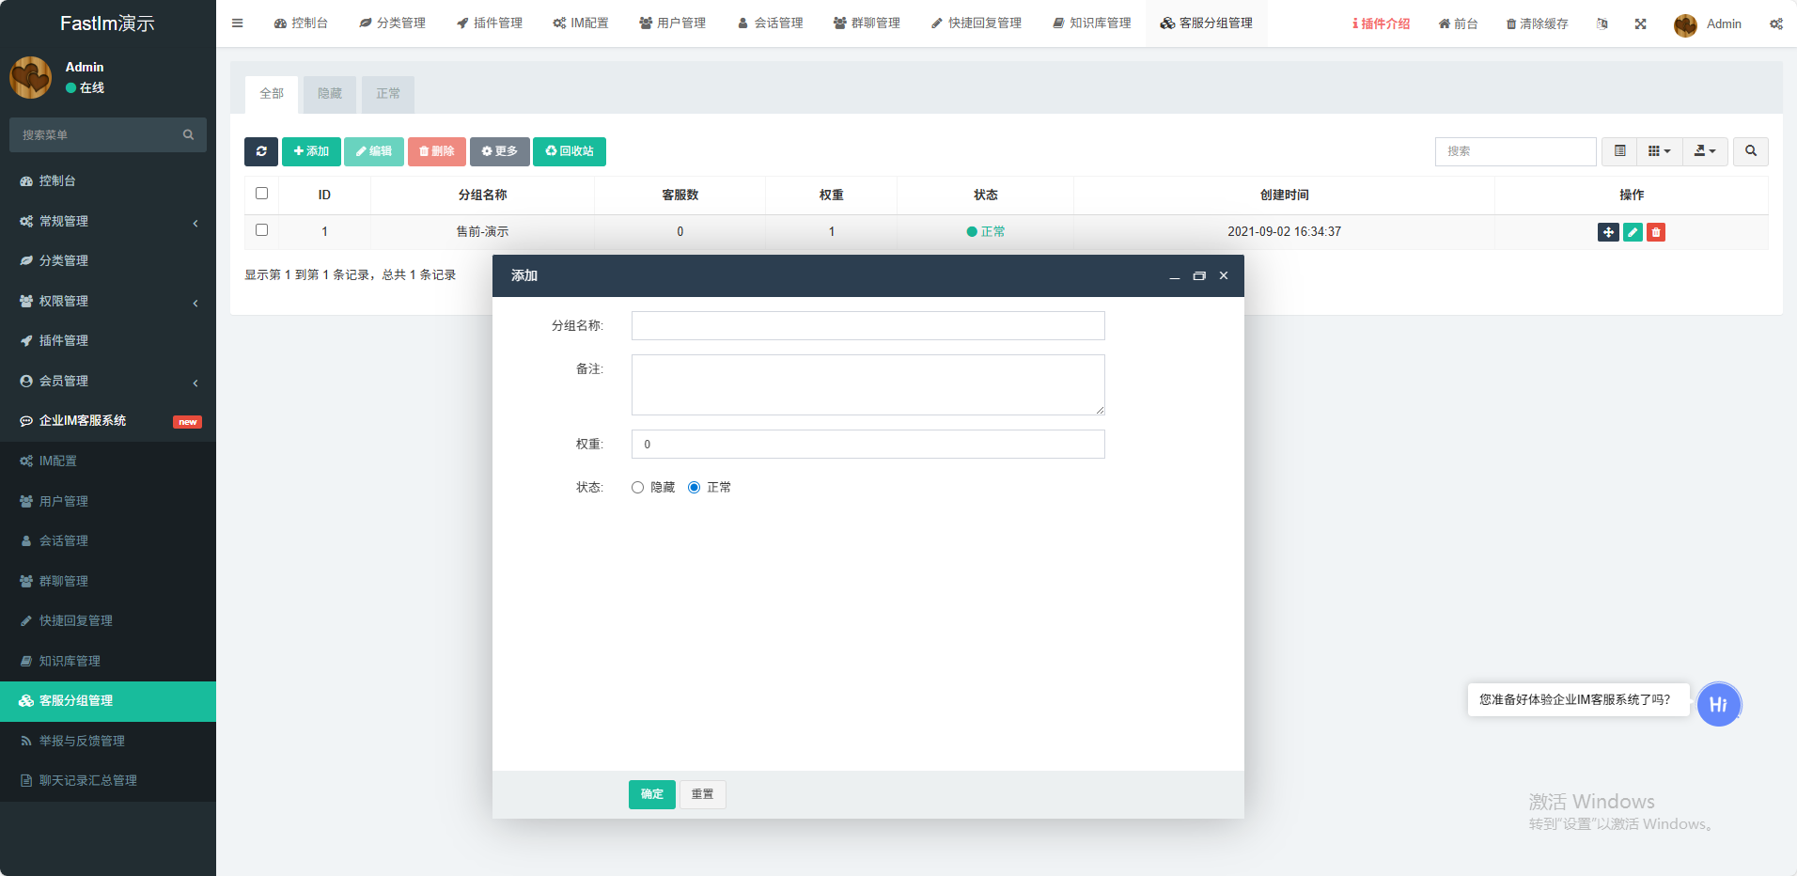The height and width of the screenshot is (876, 1797).
Task: Select the 隐藏 status radio button
Action: [x=637, y=487]
